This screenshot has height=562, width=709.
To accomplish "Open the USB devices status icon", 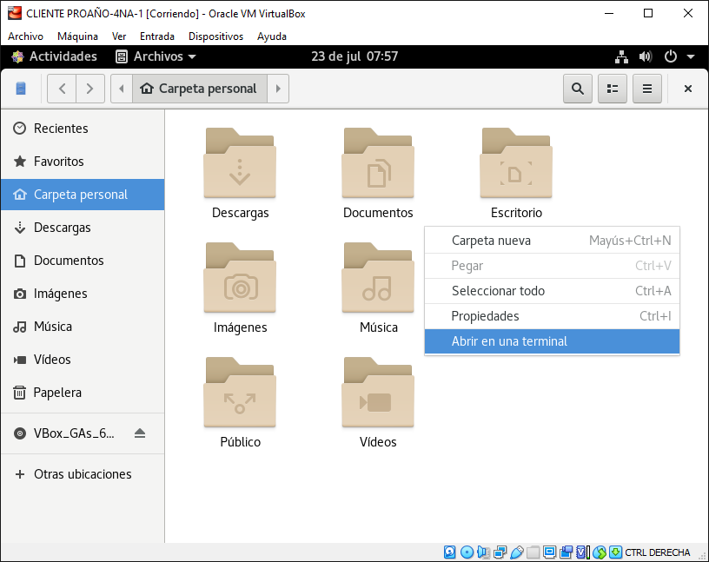I will point(517,552).
